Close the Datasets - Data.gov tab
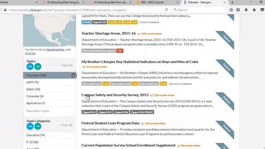 click(x=224, y=2)
